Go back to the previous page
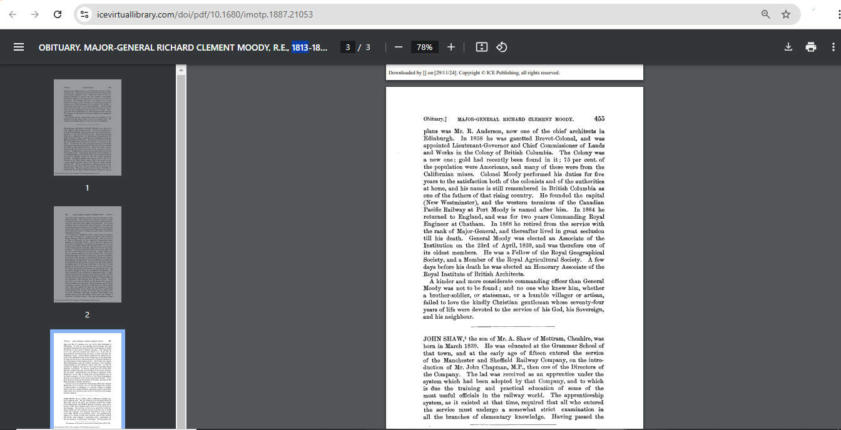The width and height of the screenshot is (841, 430). pyautogui.click(x=13, y=14)
